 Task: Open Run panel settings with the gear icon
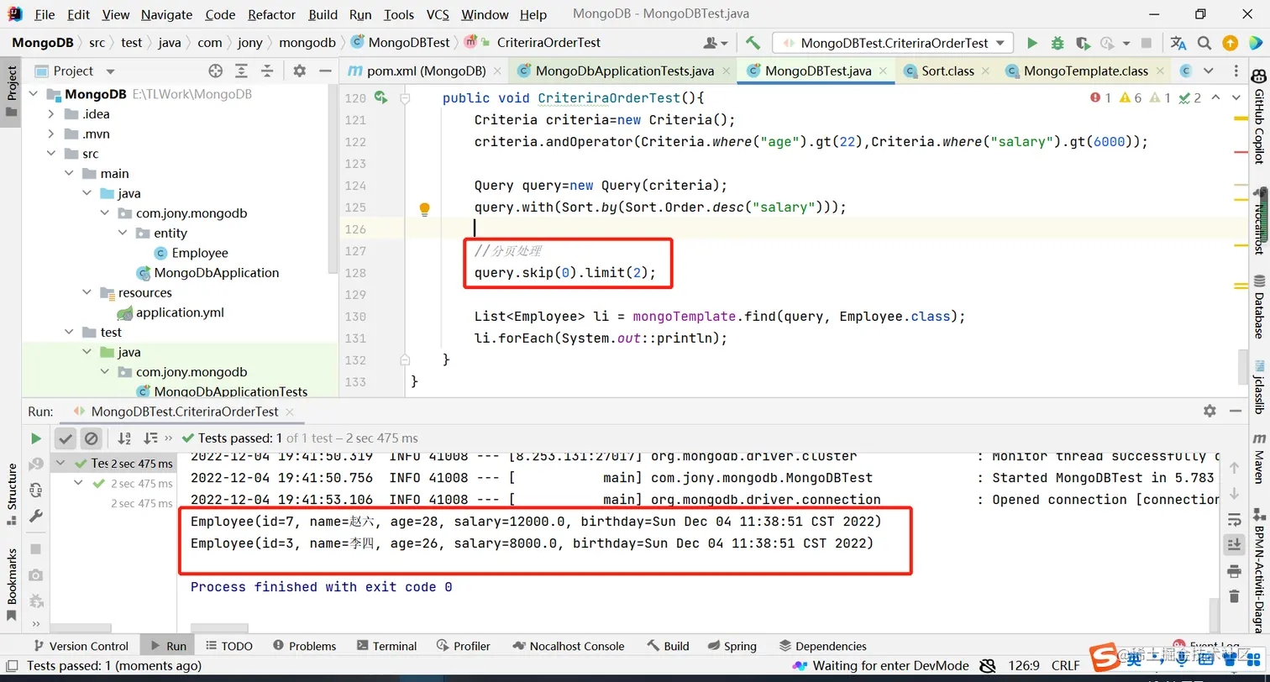pos(1210,412)
